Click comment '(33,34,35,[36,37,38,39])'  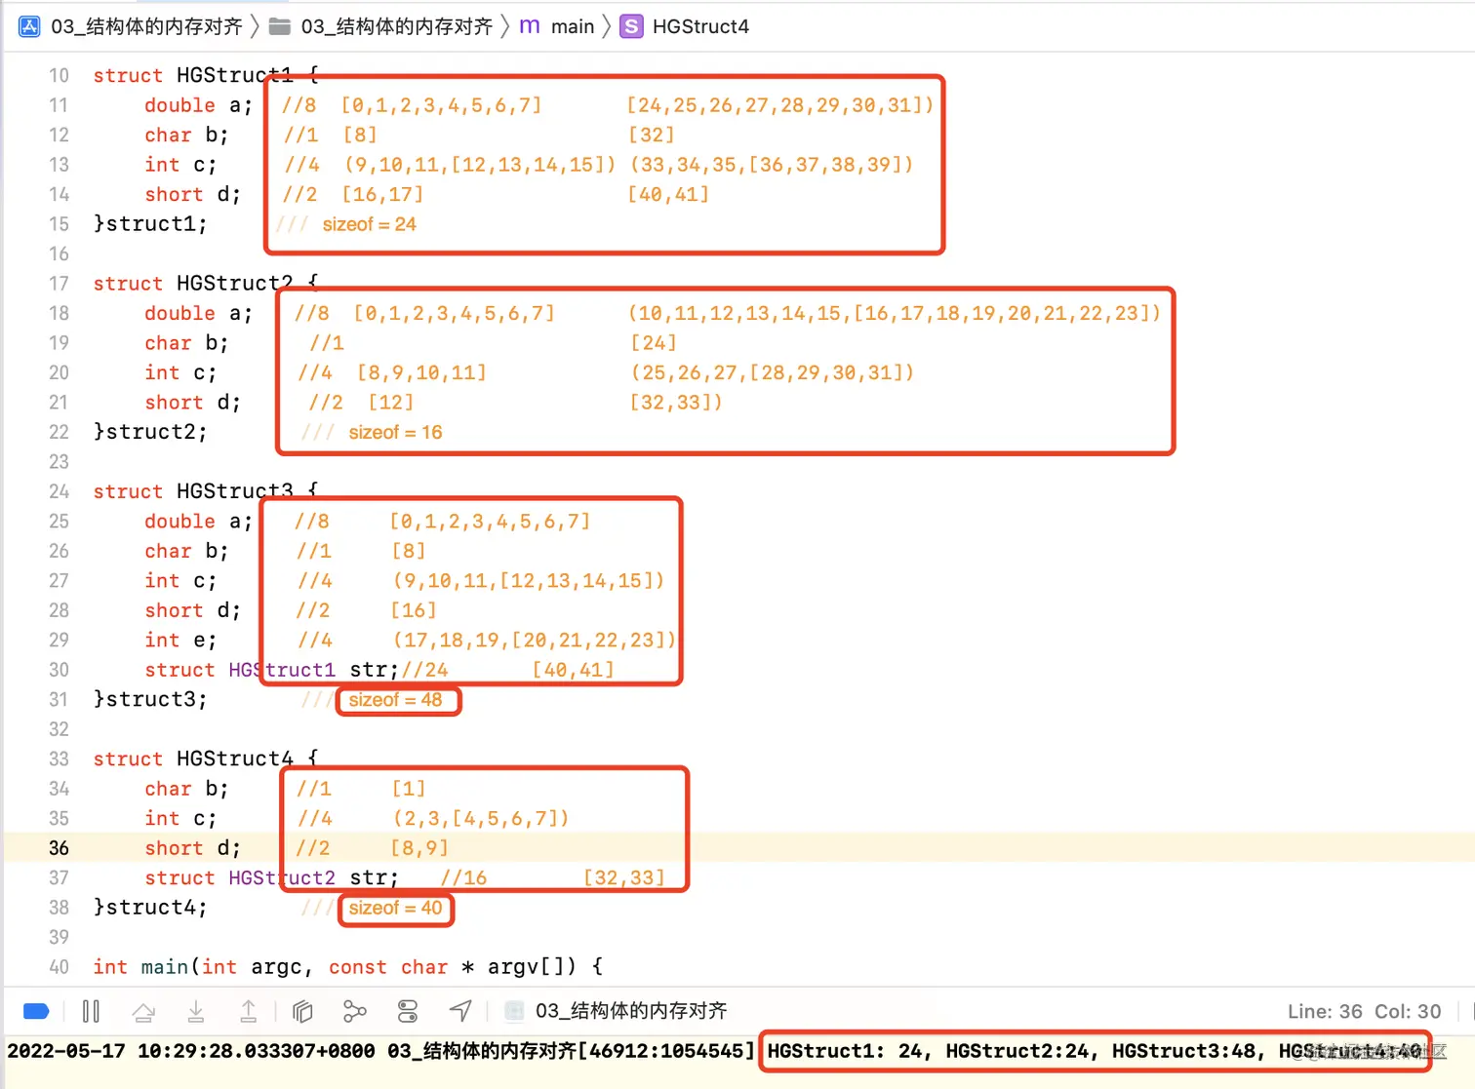point(772,165)
